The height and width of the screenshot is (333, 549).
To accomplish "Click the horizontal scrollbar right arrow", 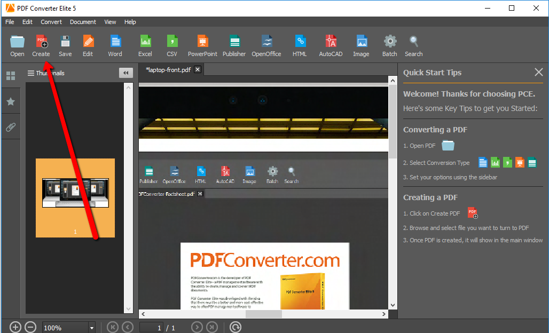I will click(384, 314).
